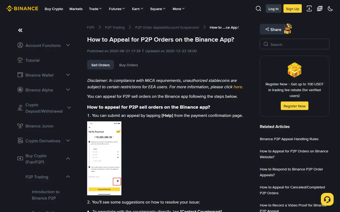
Task: Collapse P2P Trading subsection
Action: pyautogui.click(x=68, y=176)
